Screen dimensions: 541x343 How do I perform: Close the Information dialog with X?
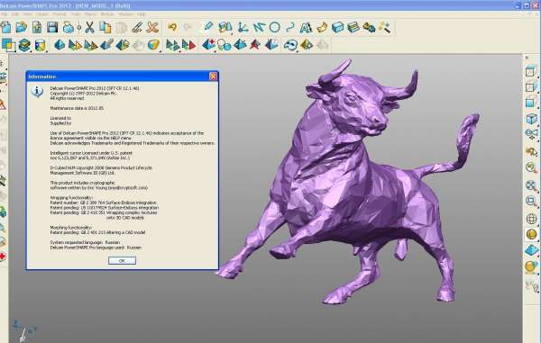(213, 77)
